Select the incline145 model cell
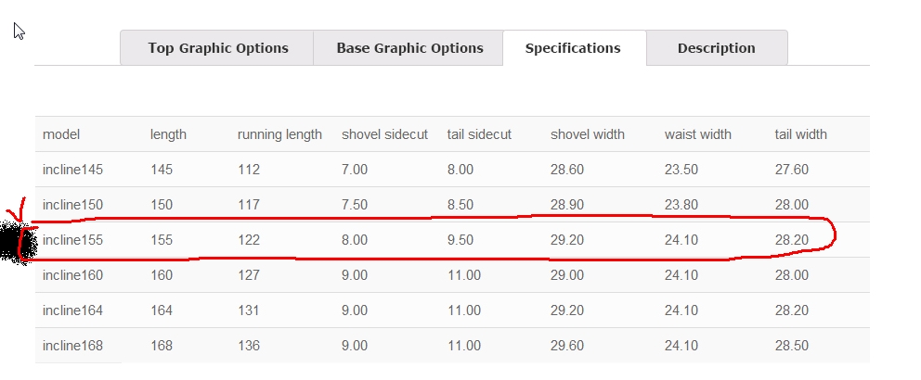Viewport: 921px width, 380px height. 72,170
